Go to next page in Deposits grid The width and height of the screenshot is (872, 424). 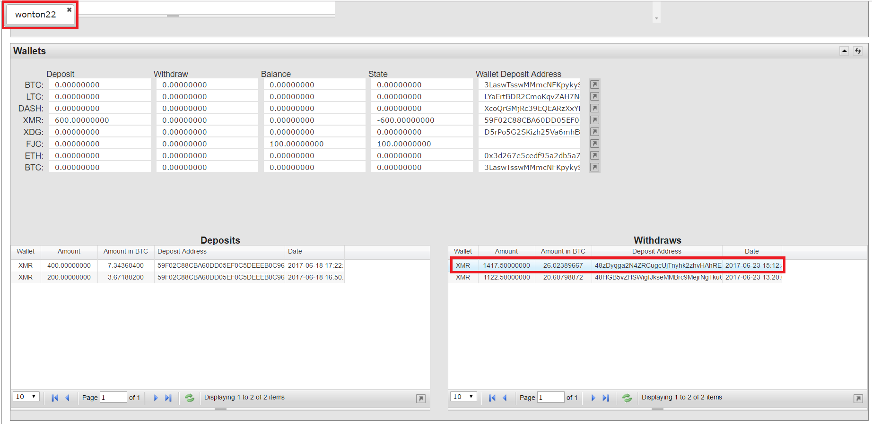[x=156, y=398]
